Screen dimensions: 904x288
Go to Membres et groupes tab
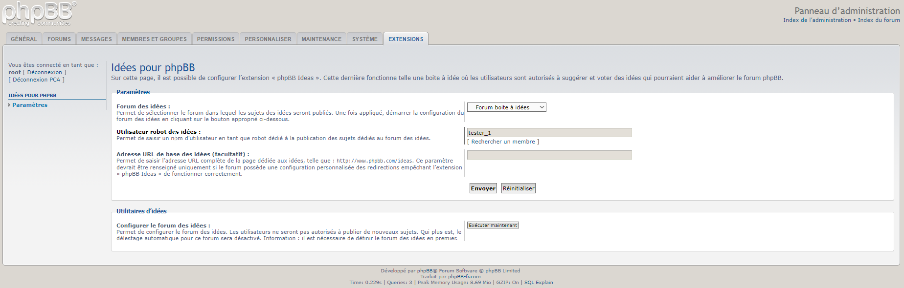pos(154,39)
